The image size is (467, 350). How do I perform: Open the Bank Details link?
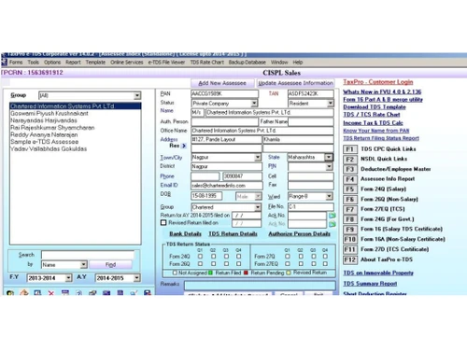[x=185, y=233]
